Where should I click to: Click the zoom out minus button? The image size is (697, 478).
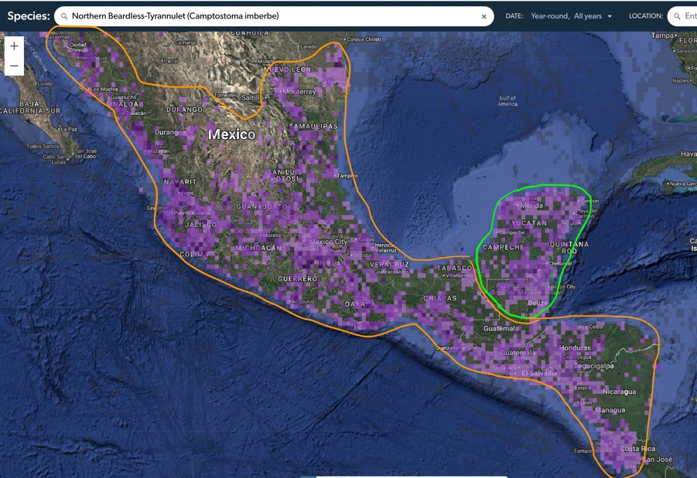(14, 66)
